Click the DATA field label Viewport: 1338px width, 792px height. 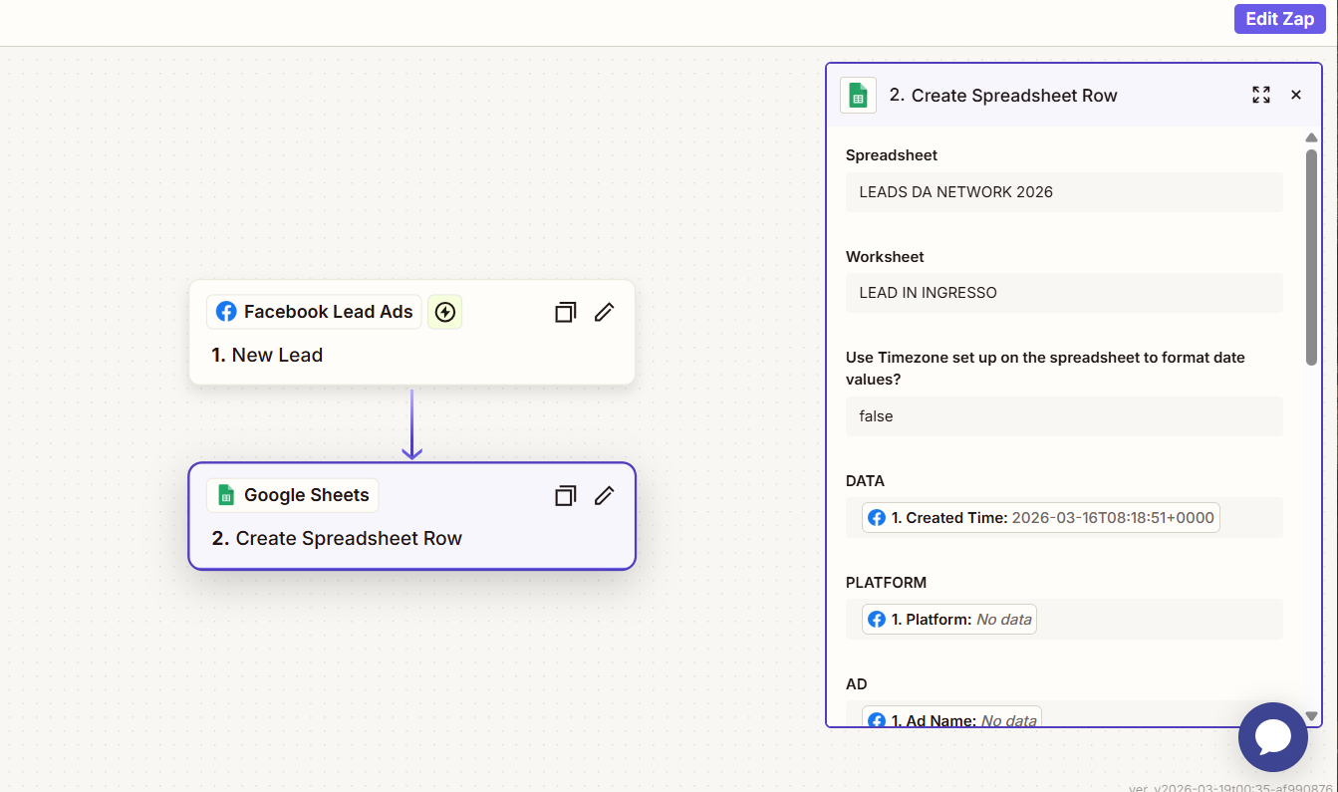click(865, 481)
